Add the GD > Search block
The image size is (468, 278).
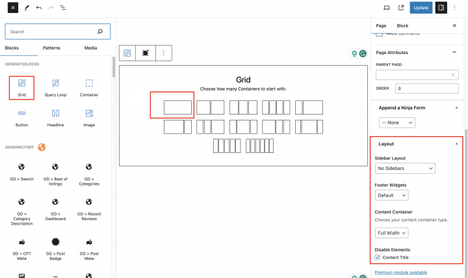point(21,171)
